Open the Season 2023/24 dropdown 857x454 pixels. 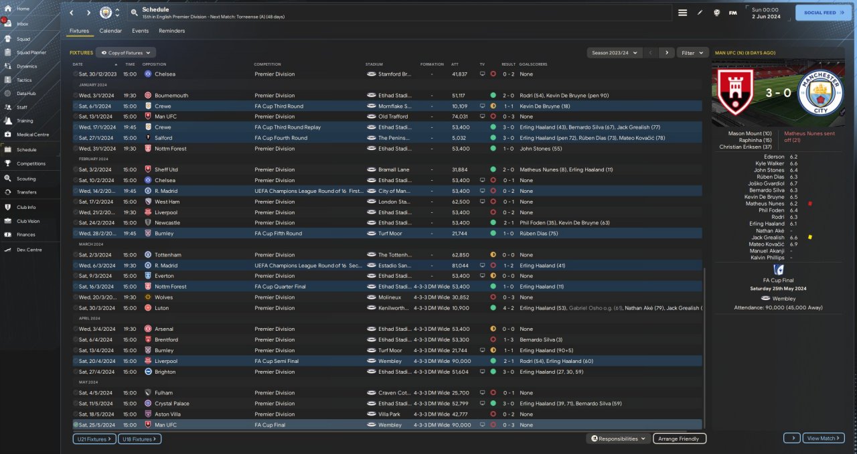click(x=614, y=52)
